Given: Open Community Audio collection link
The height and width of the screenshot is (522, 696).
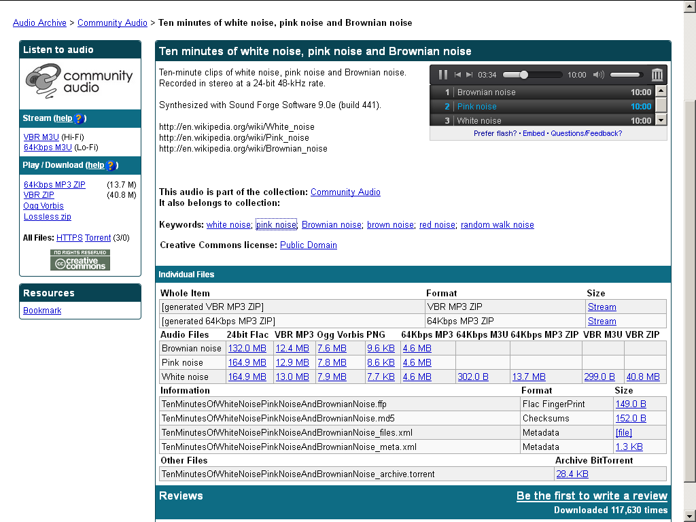Looking at the screenshot, I should [345, 192].
